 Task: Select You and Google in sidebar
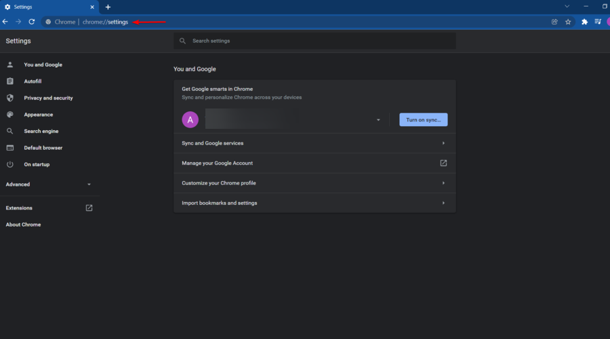pyautogui.click(x=43, y=64)
